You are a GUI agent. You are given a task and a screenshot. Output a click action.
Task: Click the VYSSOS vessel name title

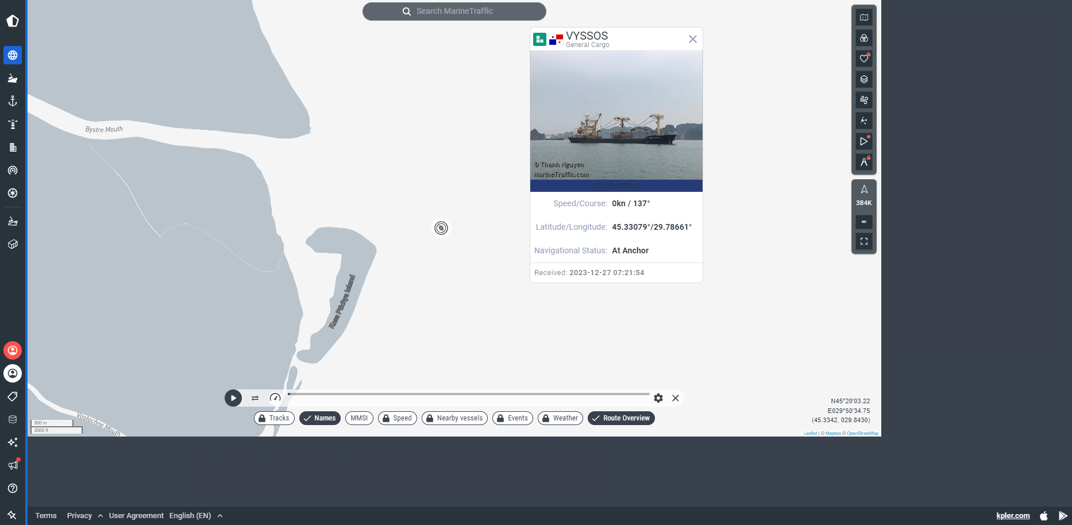(x=587, y=36)
